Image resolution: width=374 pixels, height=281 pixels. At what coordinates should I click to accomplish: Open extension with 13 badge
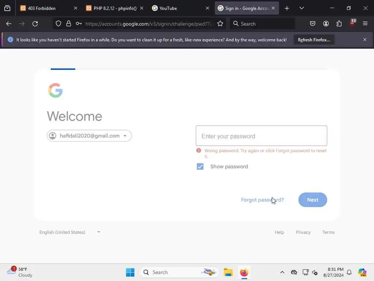[x=352, y=23]
